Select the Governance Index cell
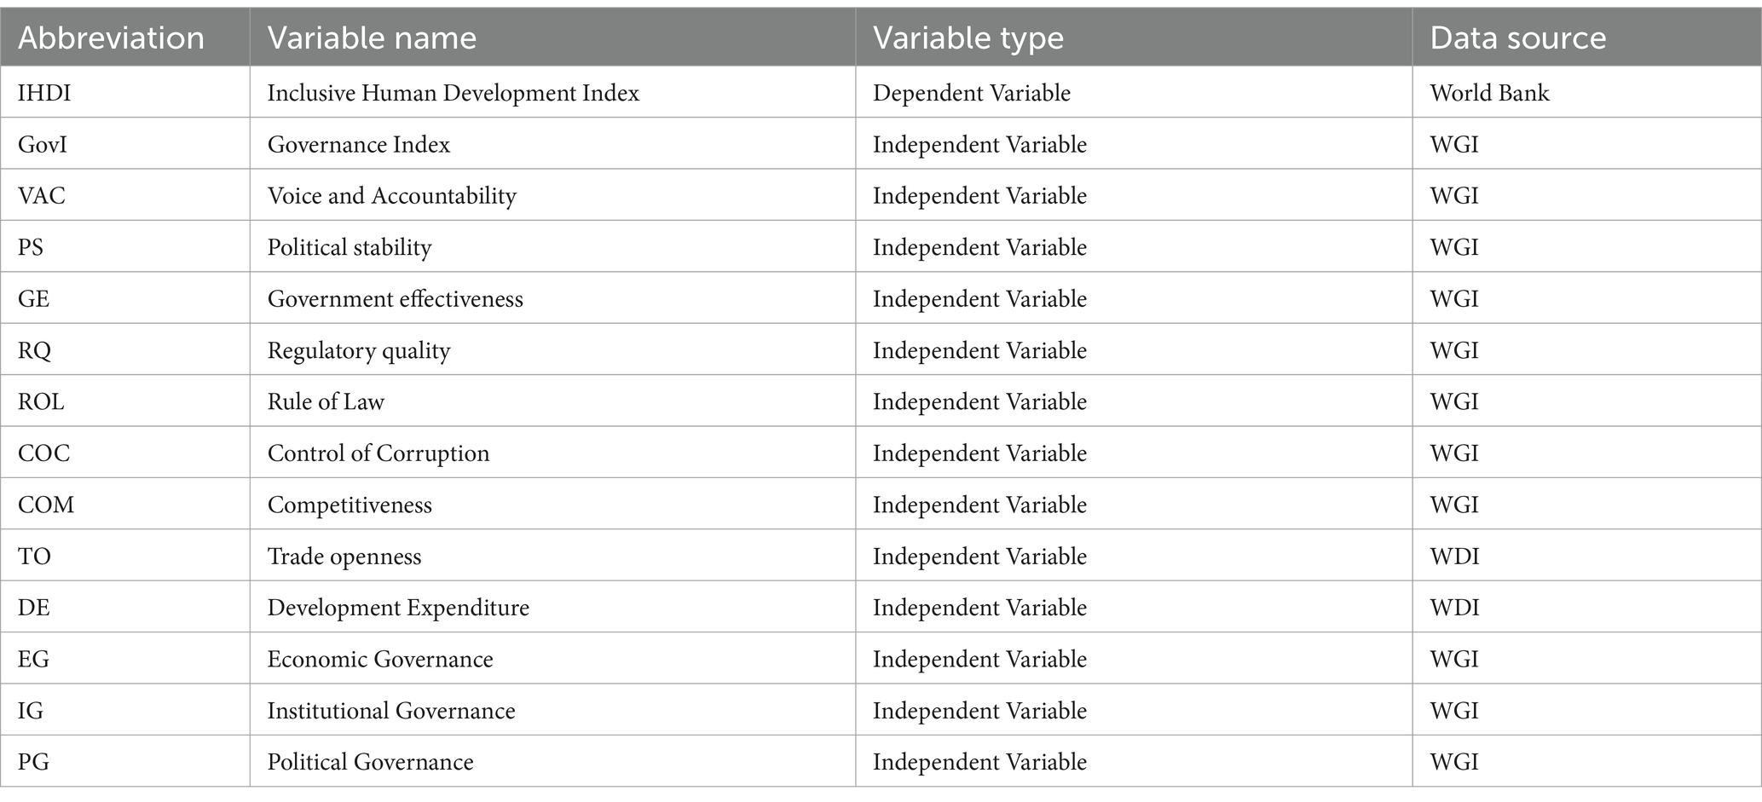Image resolution: width=1762 pixels, height=802 pixels. coord(552,144)
